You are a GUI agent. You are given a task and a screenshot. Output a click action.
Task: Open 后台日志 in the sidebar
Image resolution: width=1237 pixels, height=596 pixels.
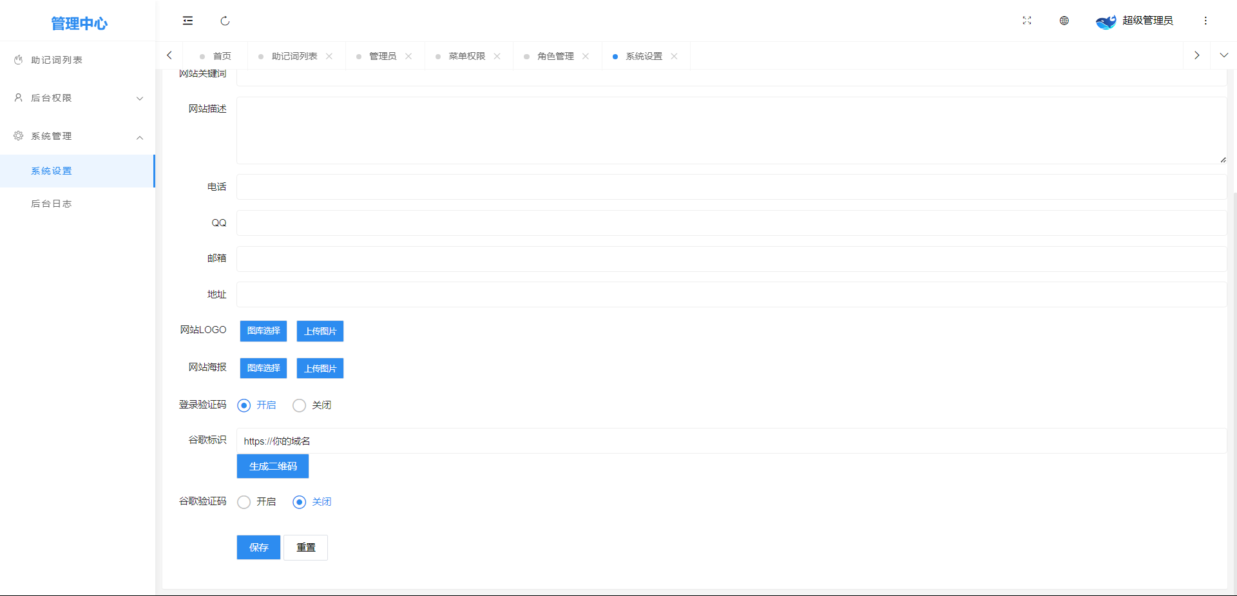[x=52, y=204]
